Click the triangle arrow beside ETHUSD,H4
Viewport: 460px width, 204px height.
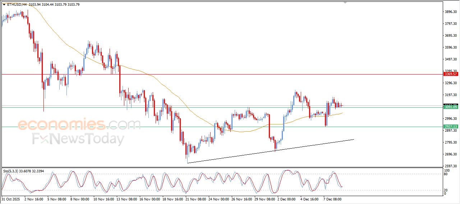tap(4, 5)
